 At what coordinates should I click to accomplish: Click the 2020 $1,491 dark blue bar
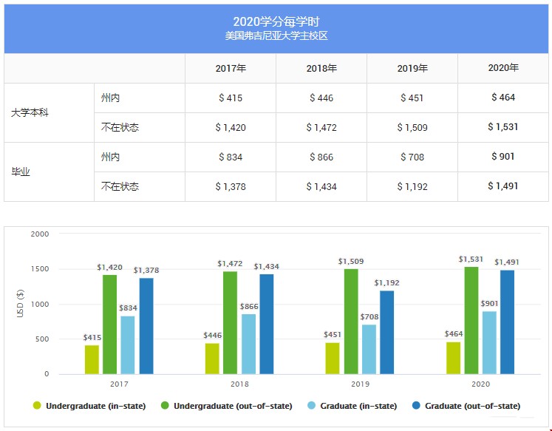[507, 322]
